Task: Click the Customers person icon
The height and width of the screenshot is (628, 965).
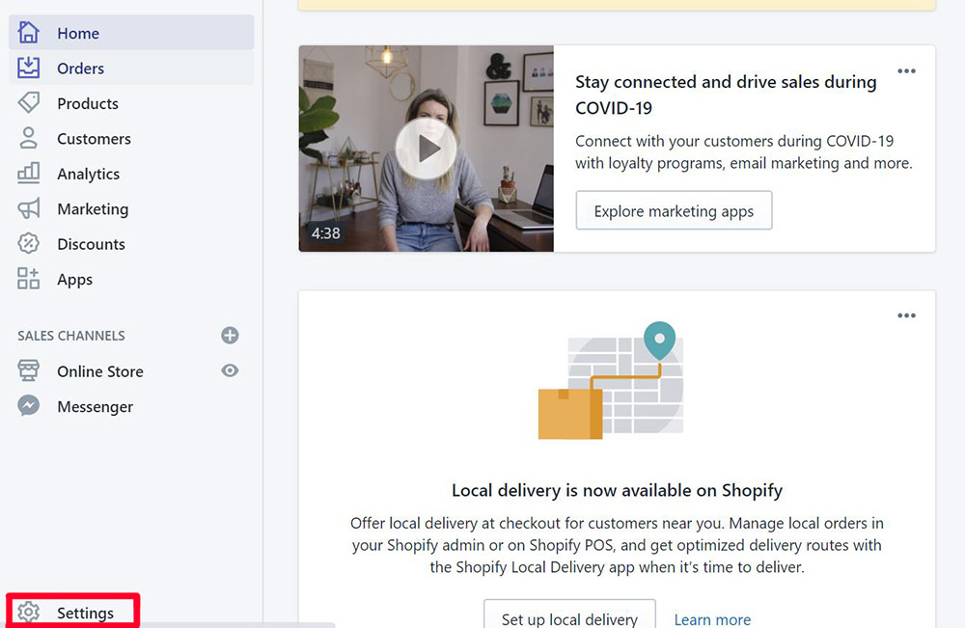Action: pos(28,138)
